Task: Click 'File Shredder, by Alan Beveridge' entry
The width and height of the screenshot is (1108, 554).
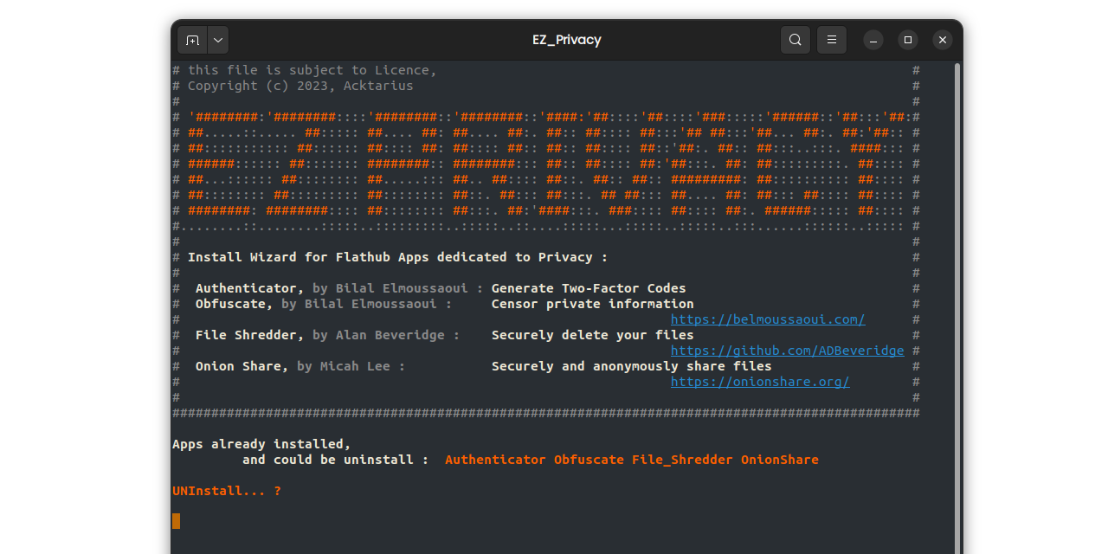Action: (x=327, y=335)
